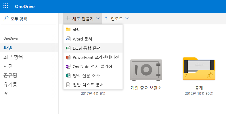Click the item count 2 on 공개 folder
The height and width of the screenshot is (114, 226).
(x=186, y=76)
